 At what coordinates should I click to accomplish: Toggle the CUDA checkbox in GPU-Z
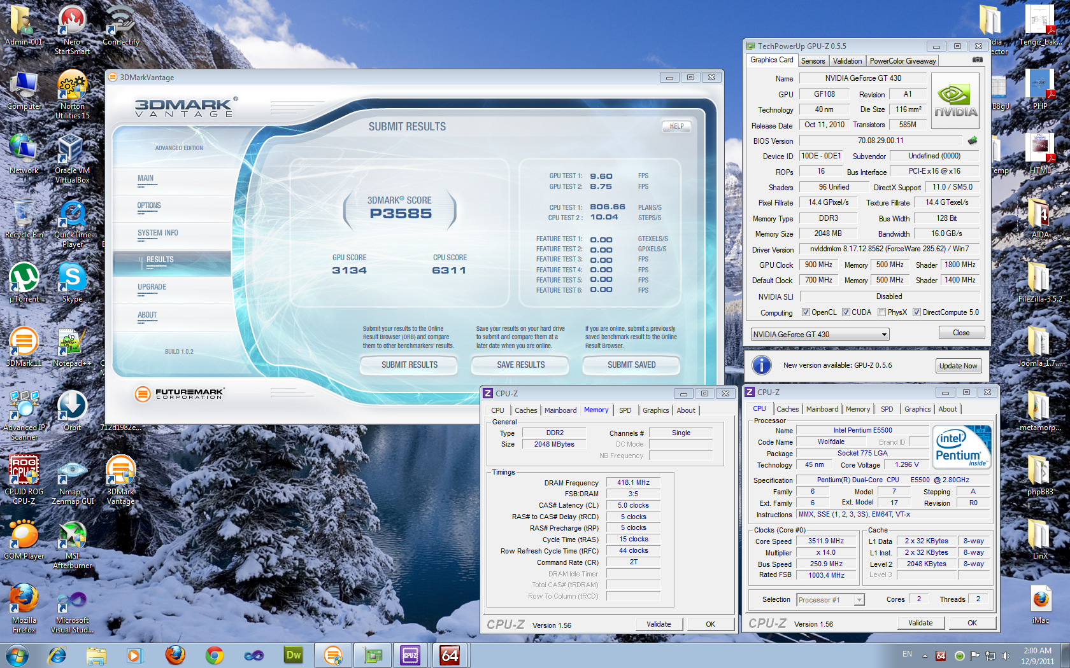pyautogui.click(x=846, y=312)
